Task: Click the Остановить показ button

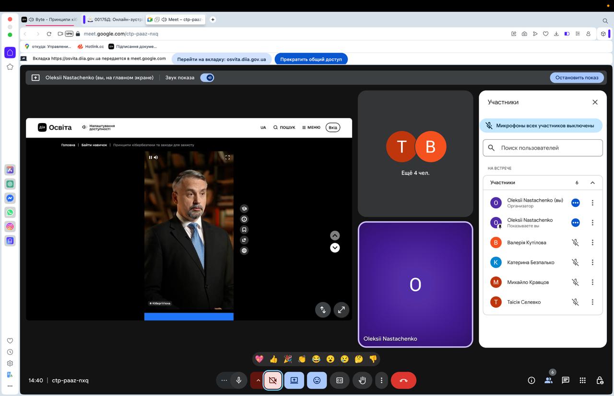Action: click(577, 78)
